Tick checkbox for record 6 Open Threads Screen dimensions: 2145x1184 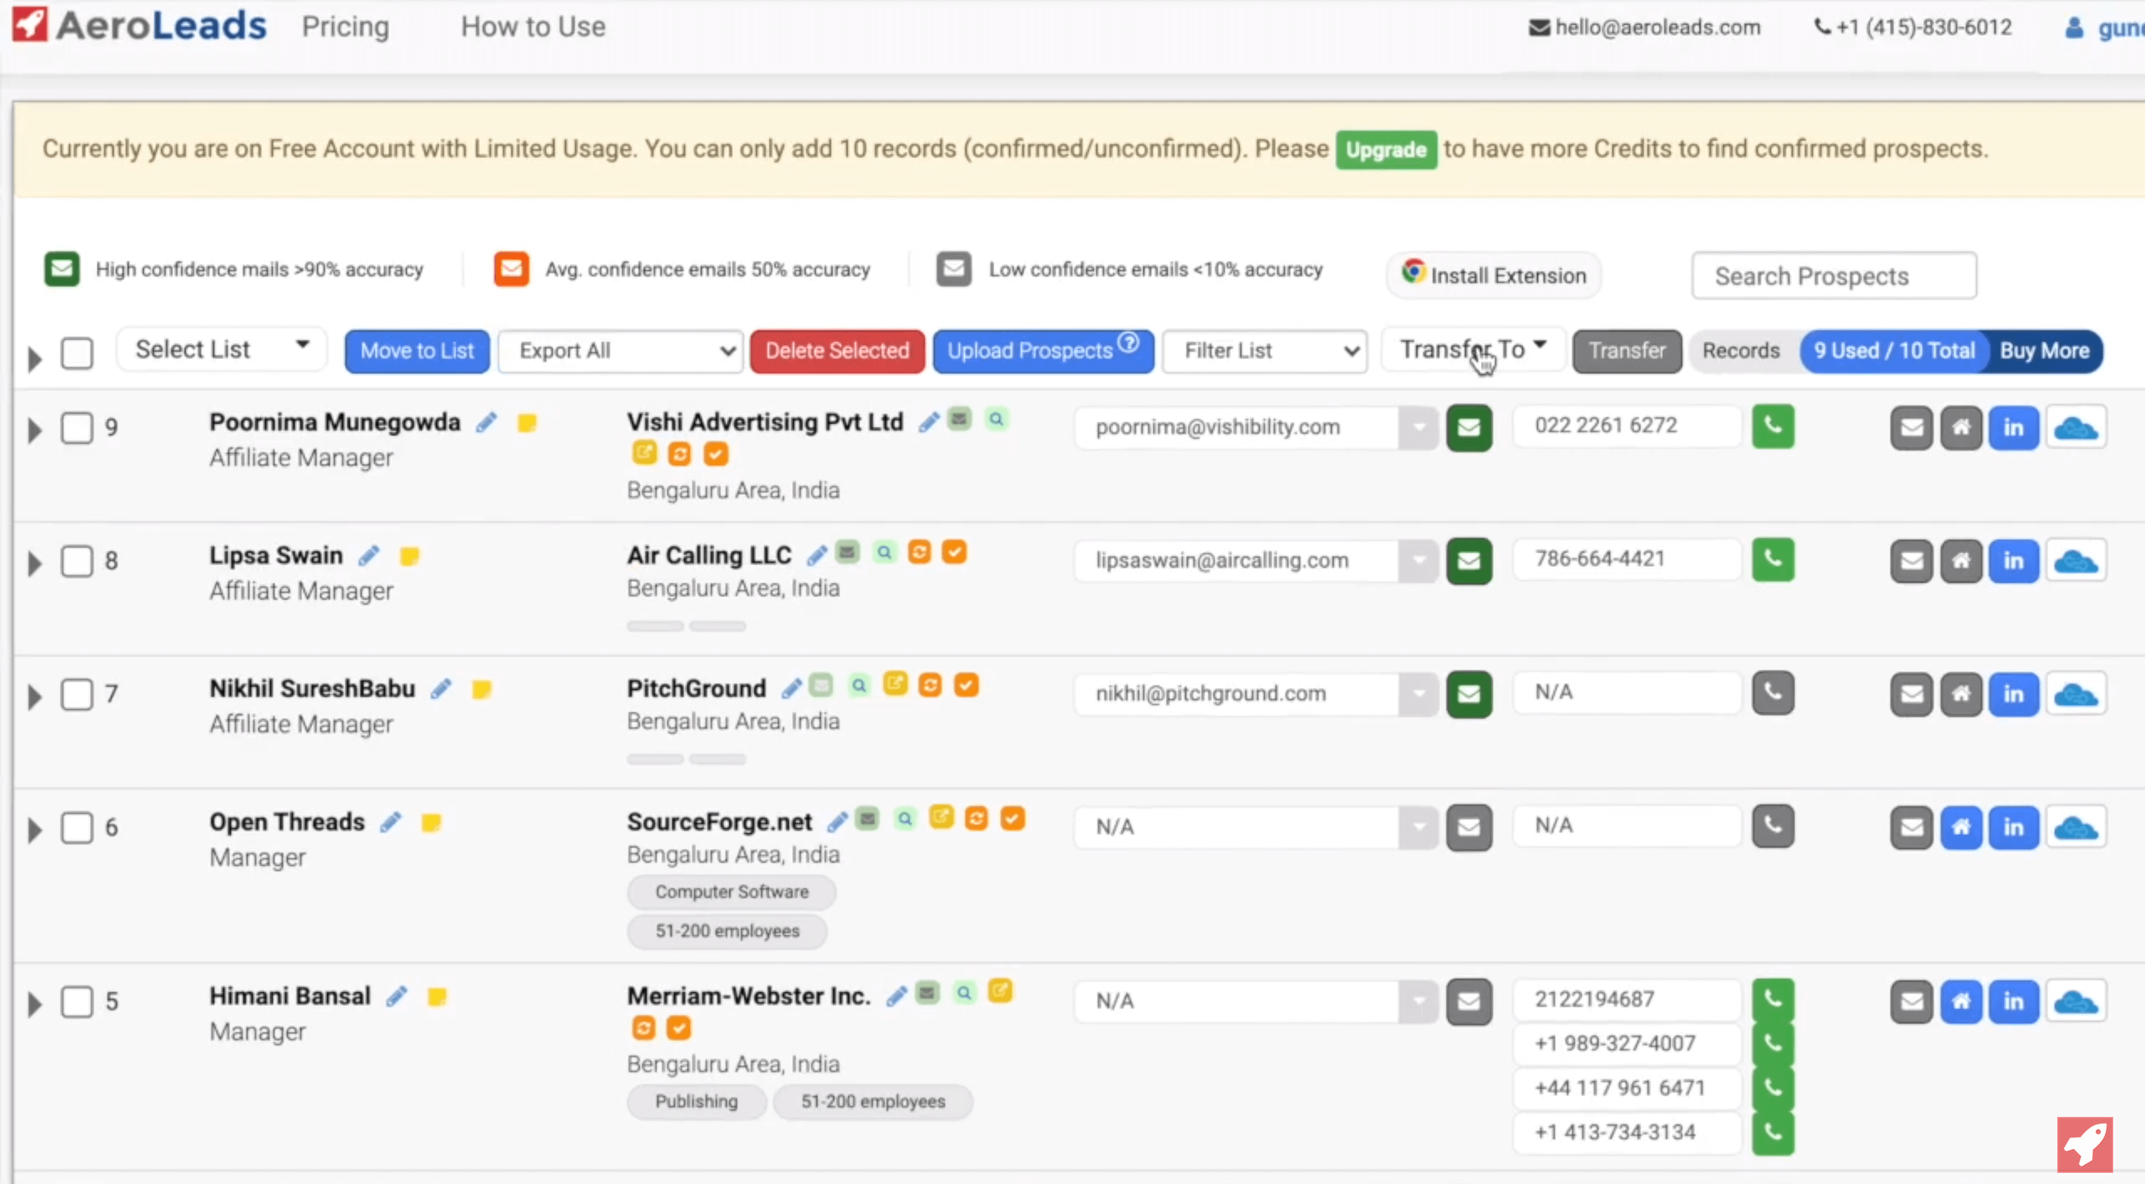pyautogui.click(x=77, y=828)
